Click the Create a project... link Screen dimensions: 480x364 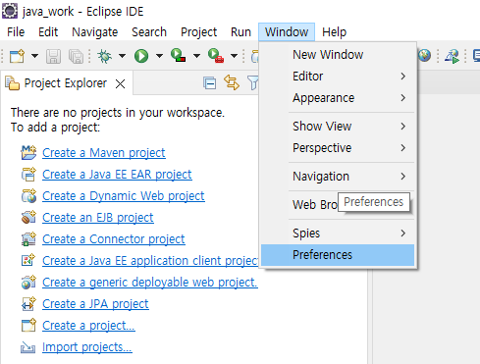point(88,326)
